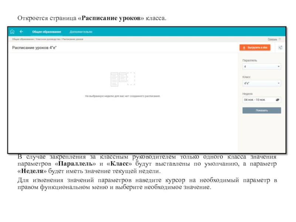Toggle the filter settings sliders icon
This screenshot has height=222, width=296.
click(280, 48)
